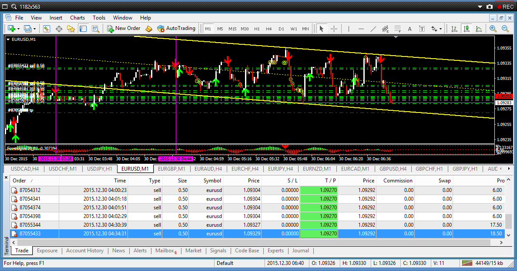Switch to line chart view
This screenshot has height=271, width=517.
click(x=479, y=29)
